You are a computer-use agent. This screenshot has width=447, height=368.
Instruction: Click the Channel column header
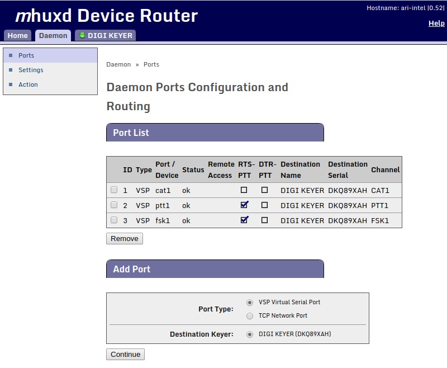click(x=386, y=169)
